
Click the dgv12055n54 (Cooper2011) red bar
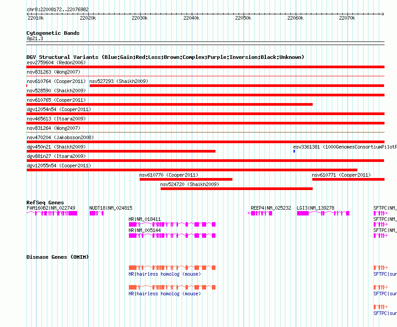click(x=192, y=170)
